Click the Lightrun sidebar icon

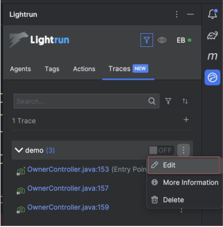(x=212, y=78)
